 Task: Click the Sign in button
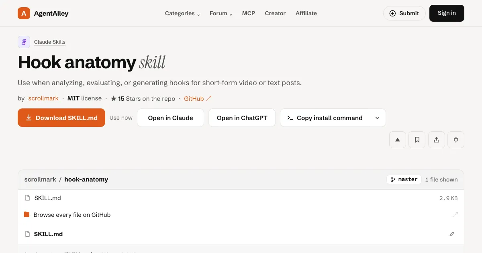pyautogui.click(x=447, y=13)
